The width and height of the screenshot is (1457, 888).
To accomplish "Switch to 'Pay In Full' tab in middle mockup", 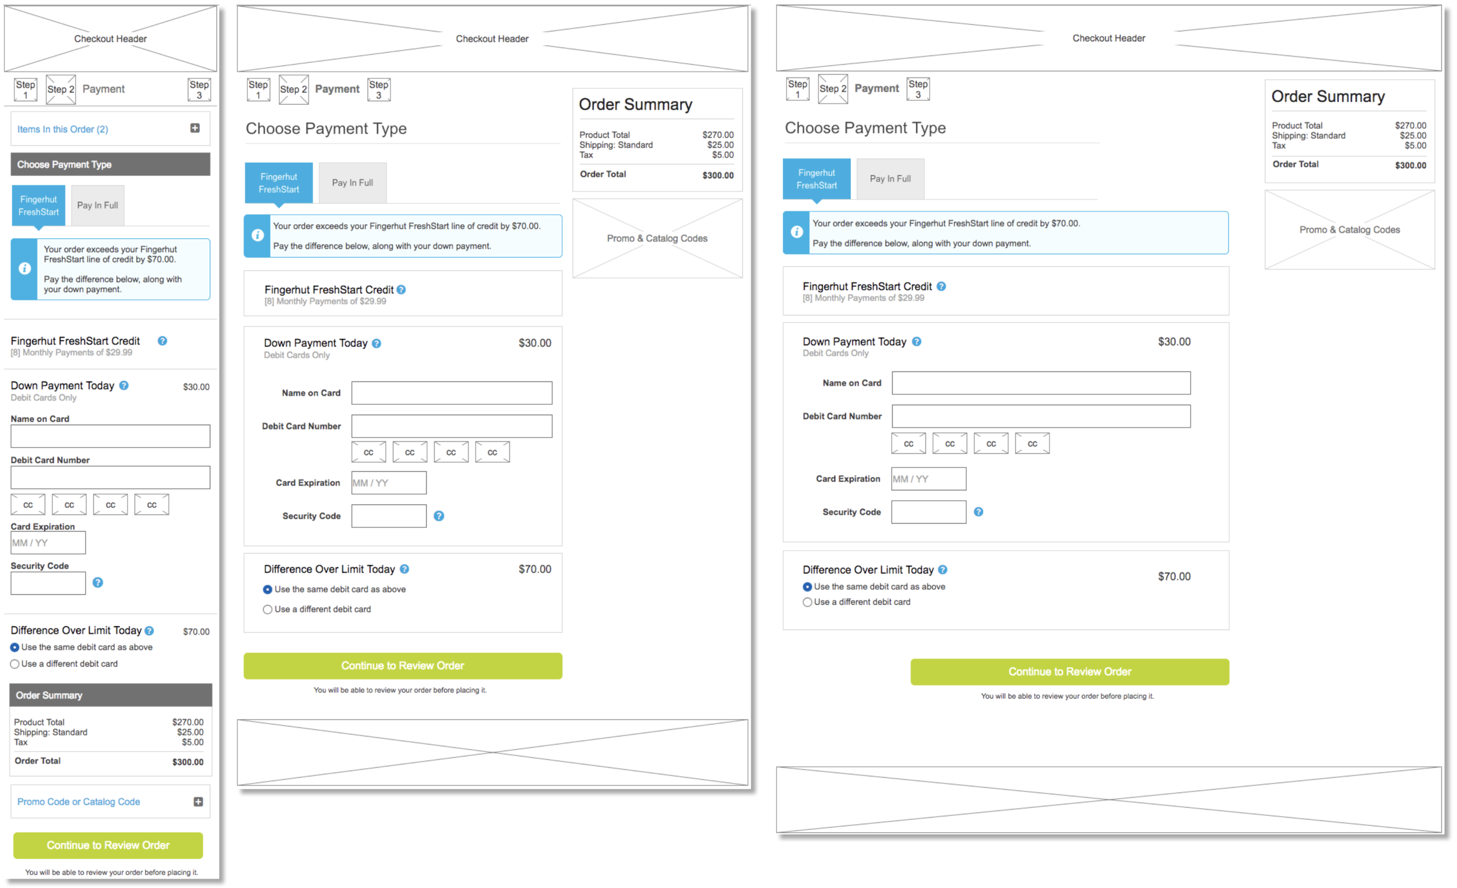I will [x=353, y=183].
